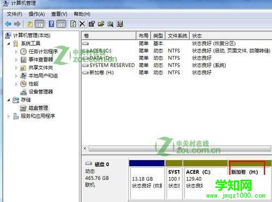The width and height of the screenshot is (272, 202).
Task: Click the Refresh toolbar icon
Action: point(73,24)
